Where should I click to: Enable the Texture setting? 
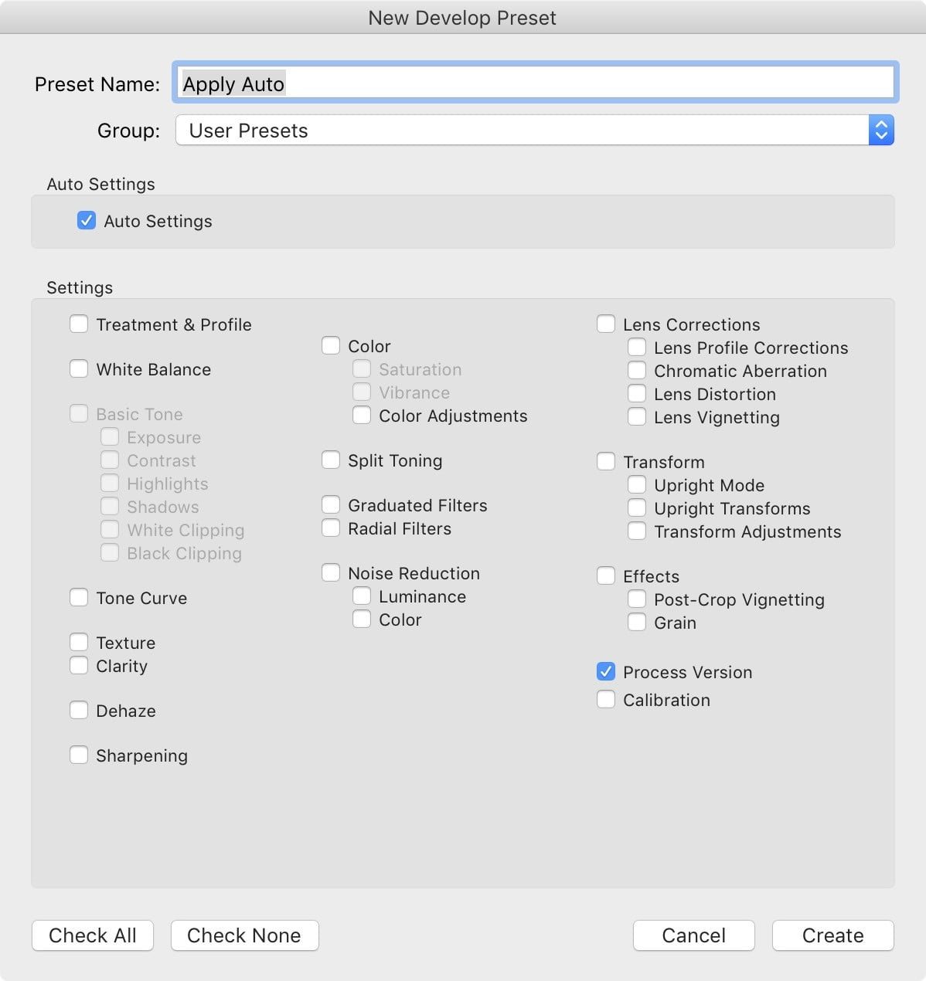[x=79, y=642]
